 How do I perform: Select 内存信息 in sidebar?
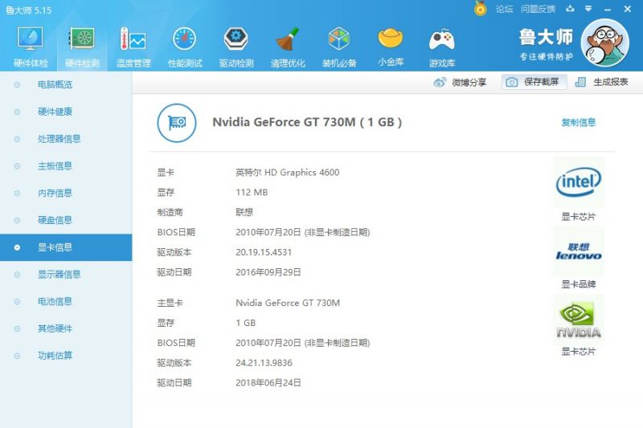click(66, 193)
